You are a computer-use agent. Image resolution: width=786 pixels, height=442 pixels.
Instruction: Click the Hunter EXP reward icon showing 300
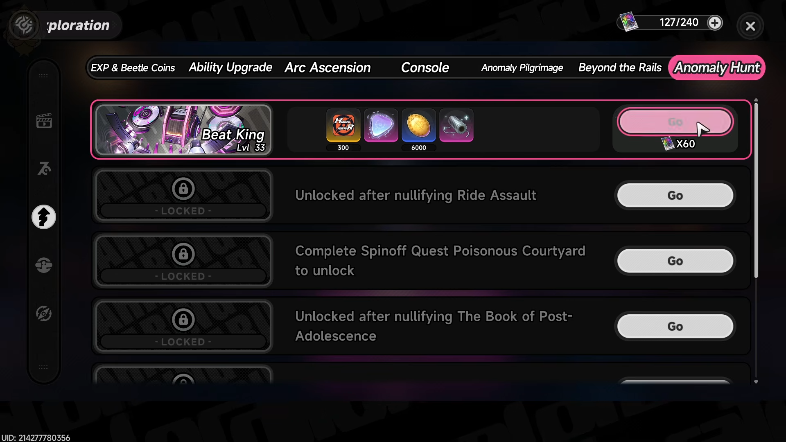[x=343, y=126]
